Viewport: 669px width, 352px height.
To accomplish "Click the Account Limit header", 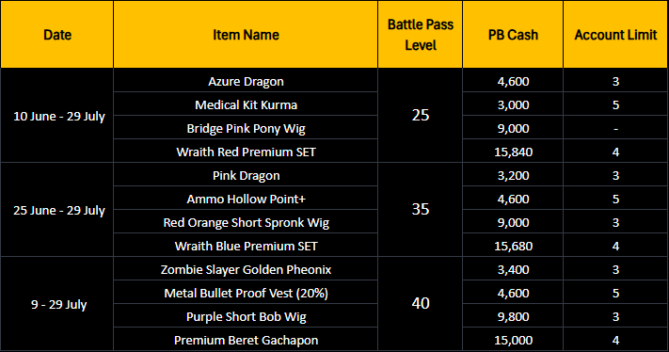I will point(615,35).
